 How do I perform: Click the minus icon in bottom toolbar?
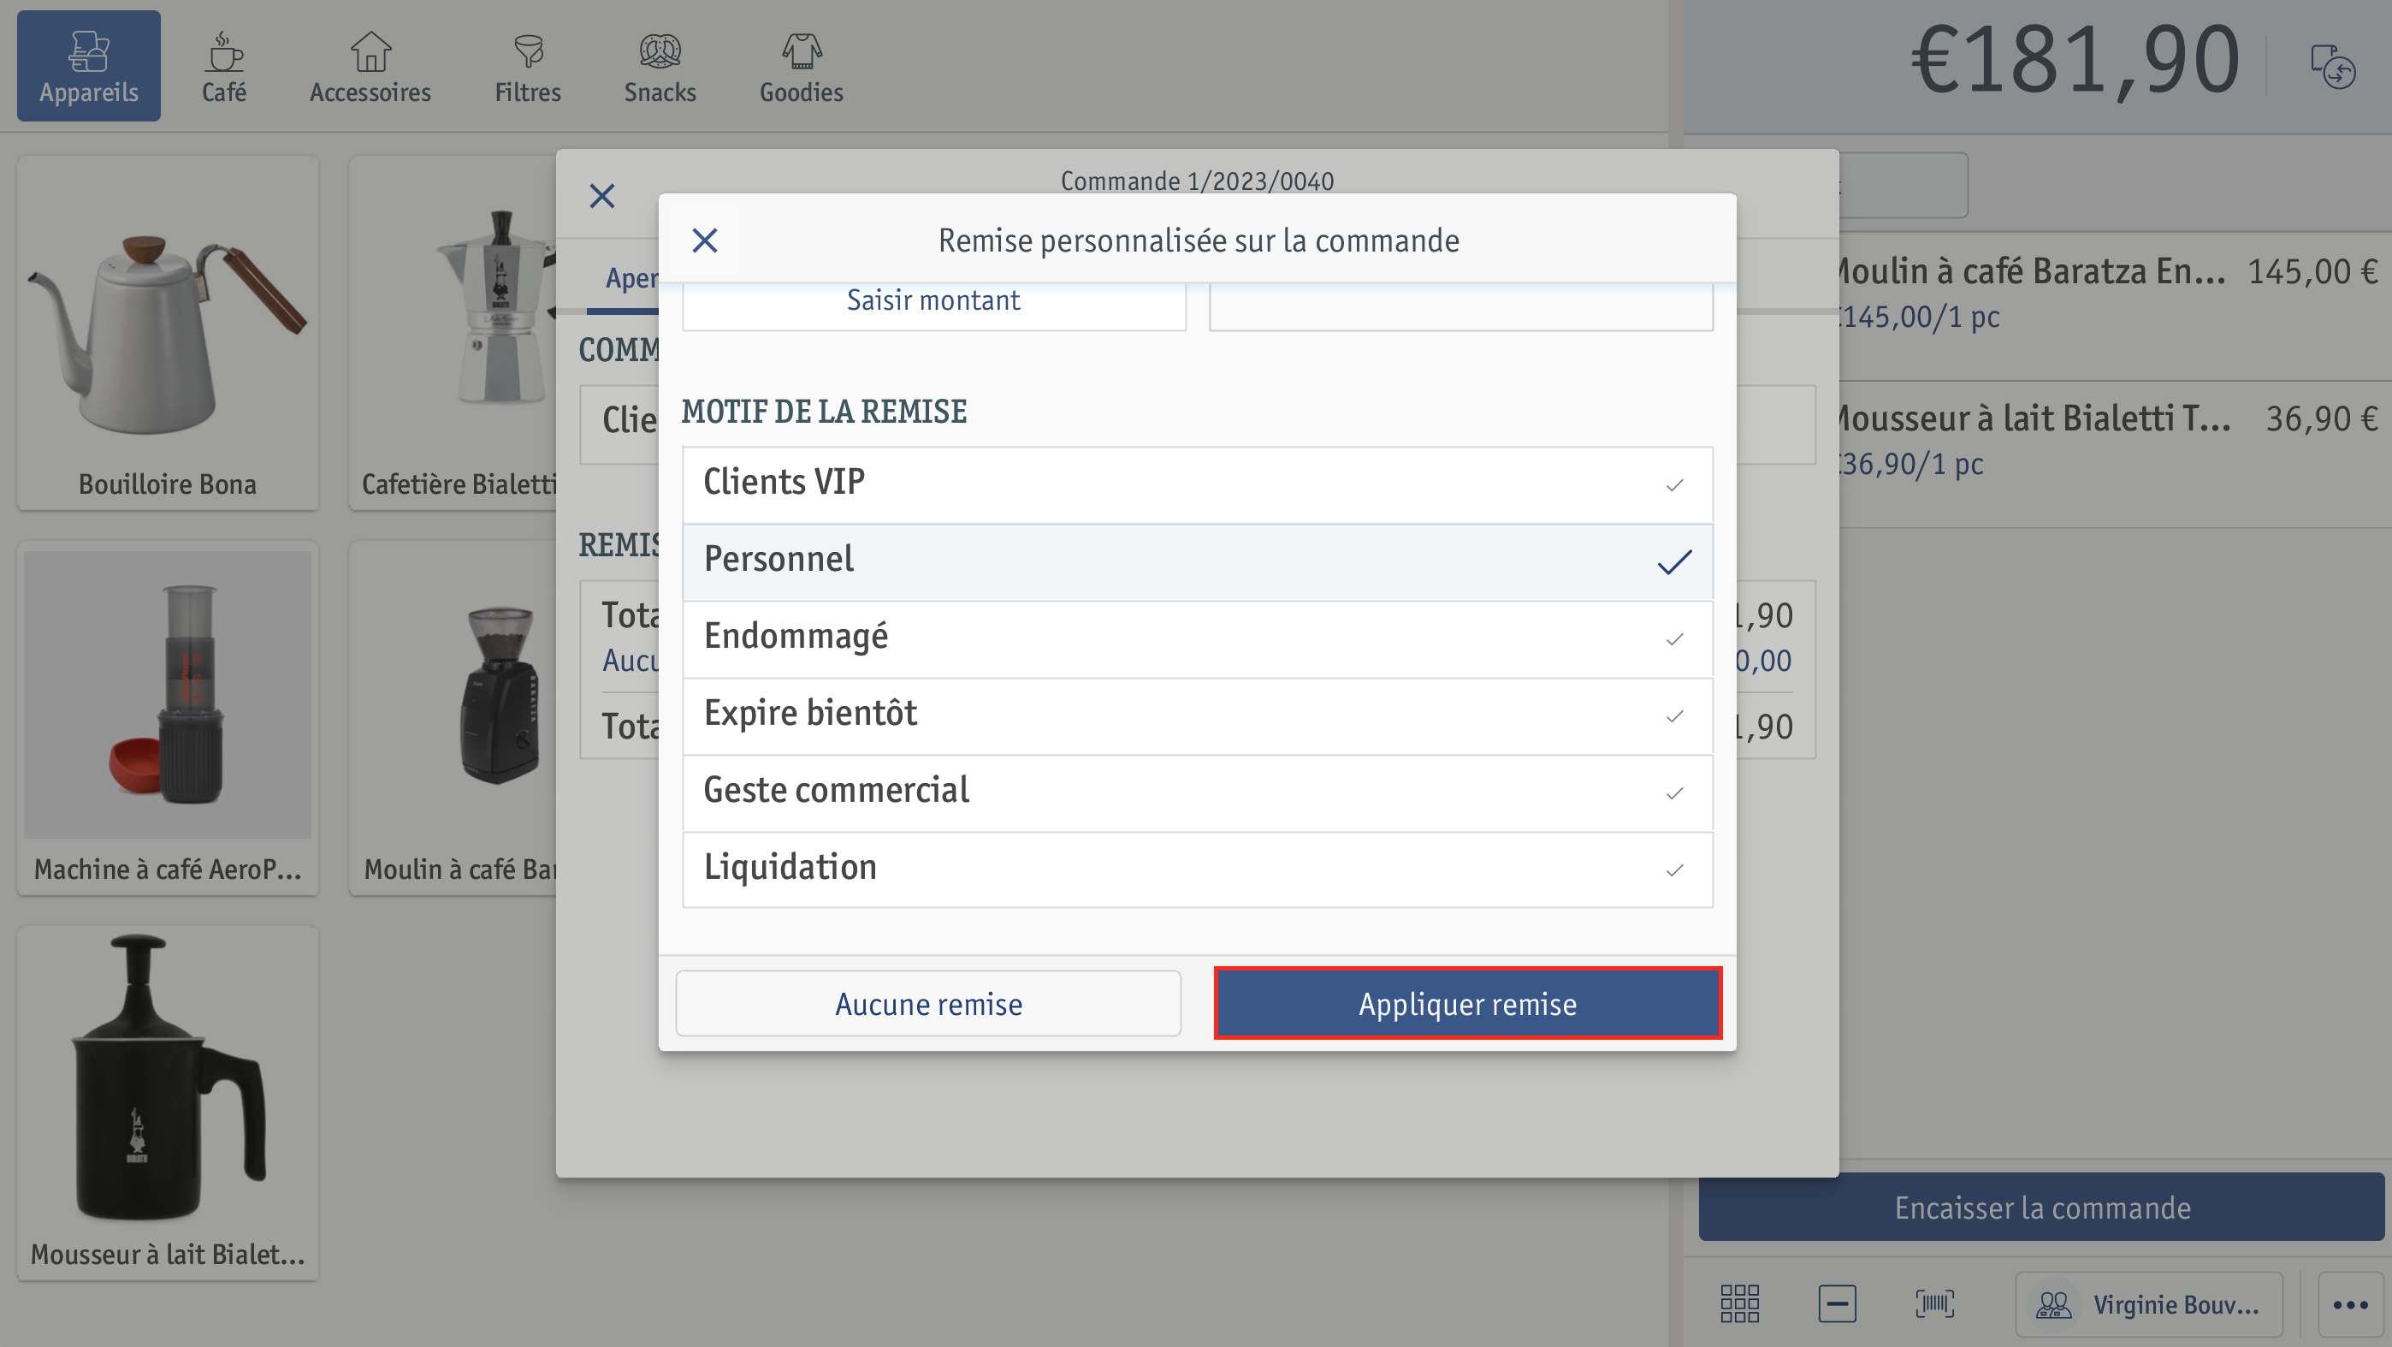(x=1837, y=1303)
